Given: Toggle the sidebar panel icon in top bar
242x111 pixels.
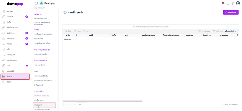Looking at the screenshot, I should [x=36, y=3].
